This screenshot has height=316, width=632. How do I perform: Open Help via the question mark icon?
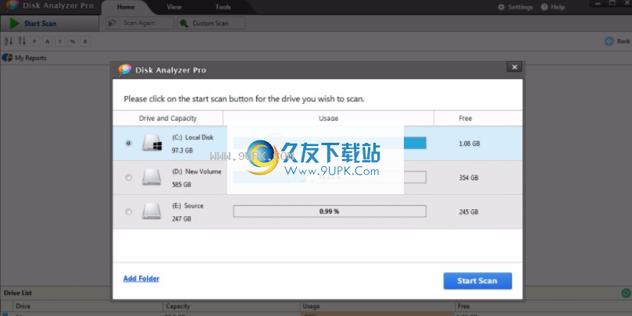pyautogui.click(x=545, y=7)
